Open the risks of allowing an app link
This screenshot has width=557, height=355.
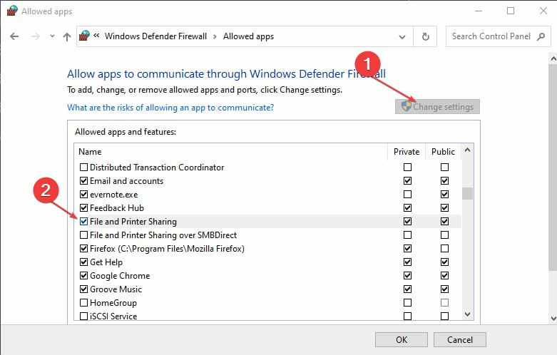pos(170,108)
